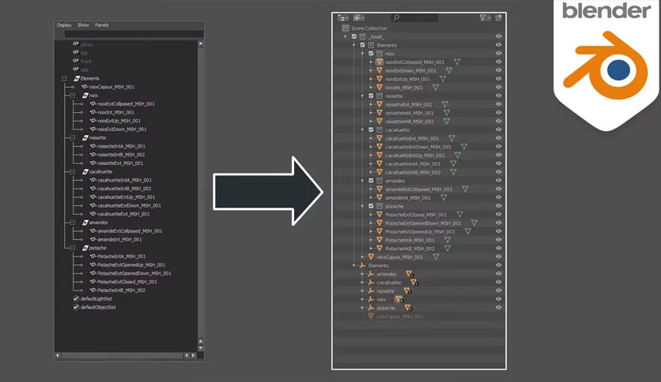The height and width of the screenshot is (382, 661).
Task: Toggle the _Asset_ collection checkbox
Action: [354, 36]
